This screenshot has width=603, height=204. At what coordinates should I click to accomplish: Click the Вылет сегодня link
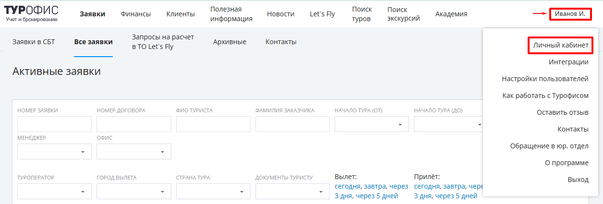tap(348, 186)
